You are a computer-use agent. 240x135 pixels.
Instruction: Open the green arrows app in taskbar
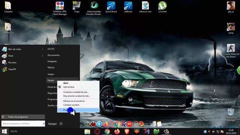tap(156, 132)
